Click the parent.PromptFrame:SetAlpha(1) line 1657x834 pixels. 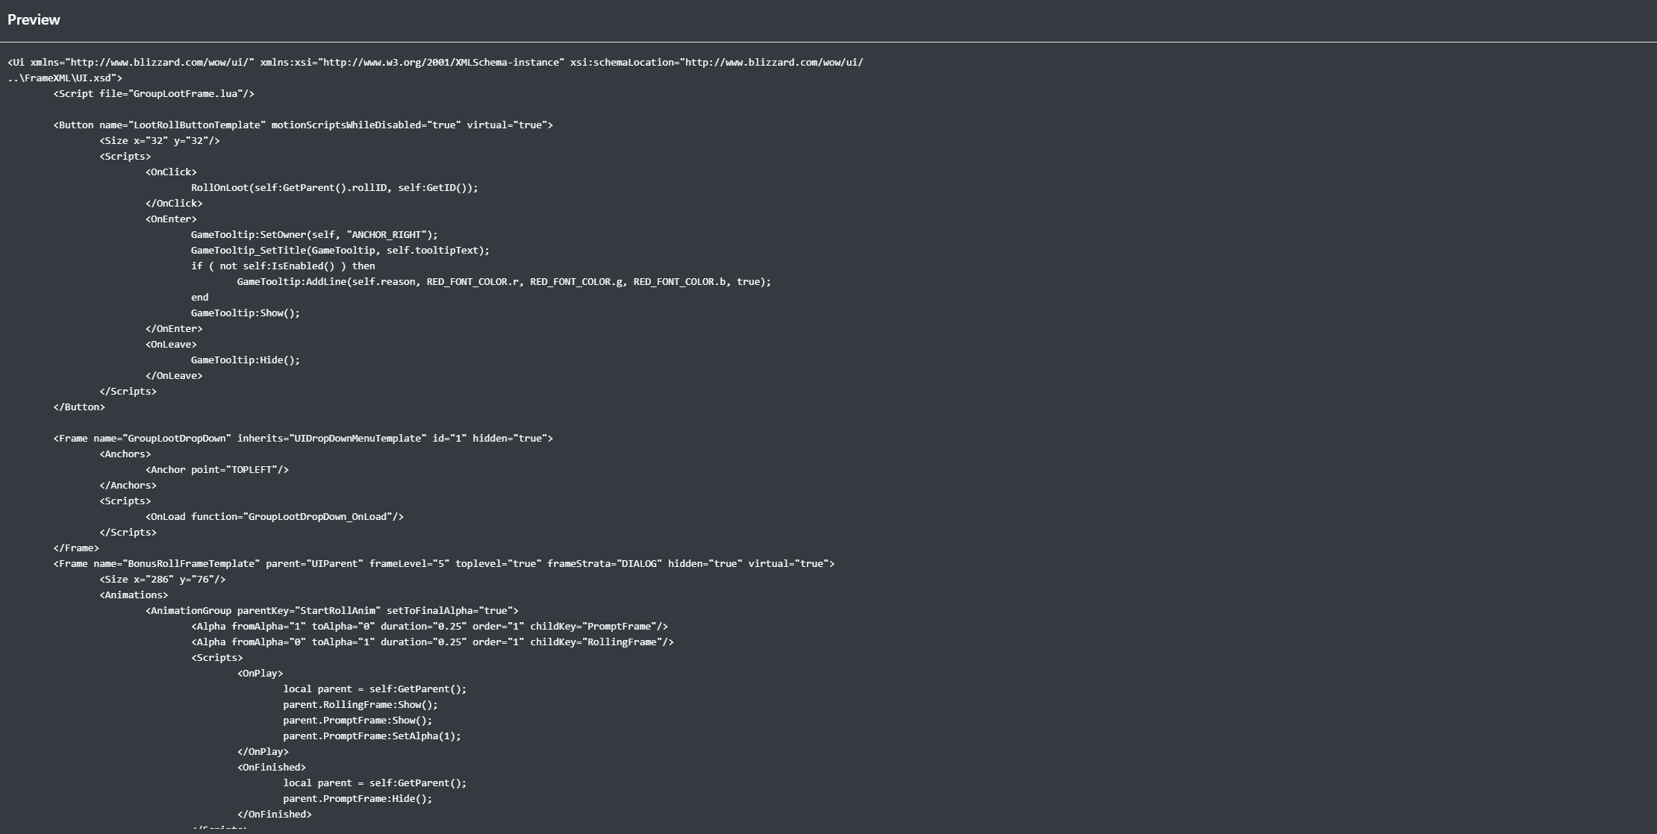click(x=372, y=736)
